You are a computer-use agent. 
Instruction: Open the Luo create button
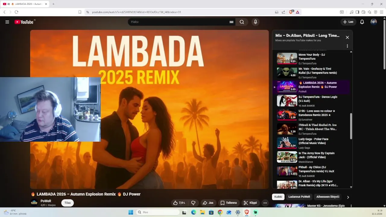348,22
